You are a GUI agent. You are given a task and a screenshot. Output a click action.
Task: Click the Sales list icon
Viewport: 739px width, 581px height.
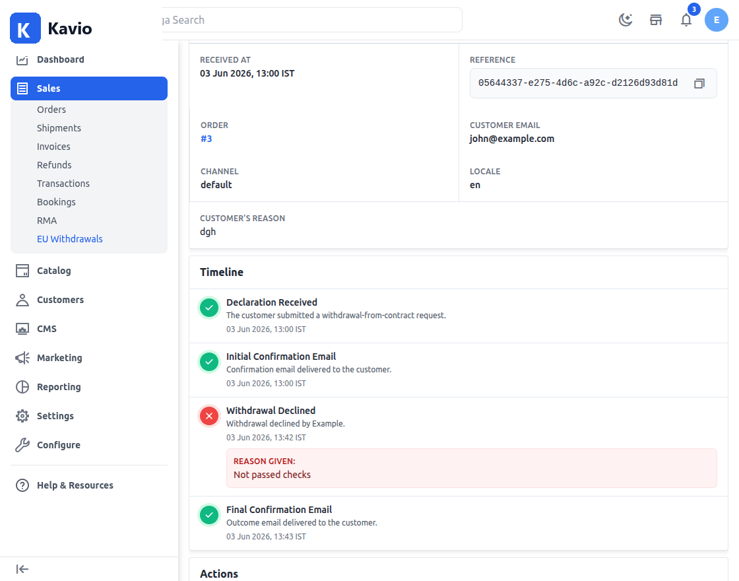(22, 88)
